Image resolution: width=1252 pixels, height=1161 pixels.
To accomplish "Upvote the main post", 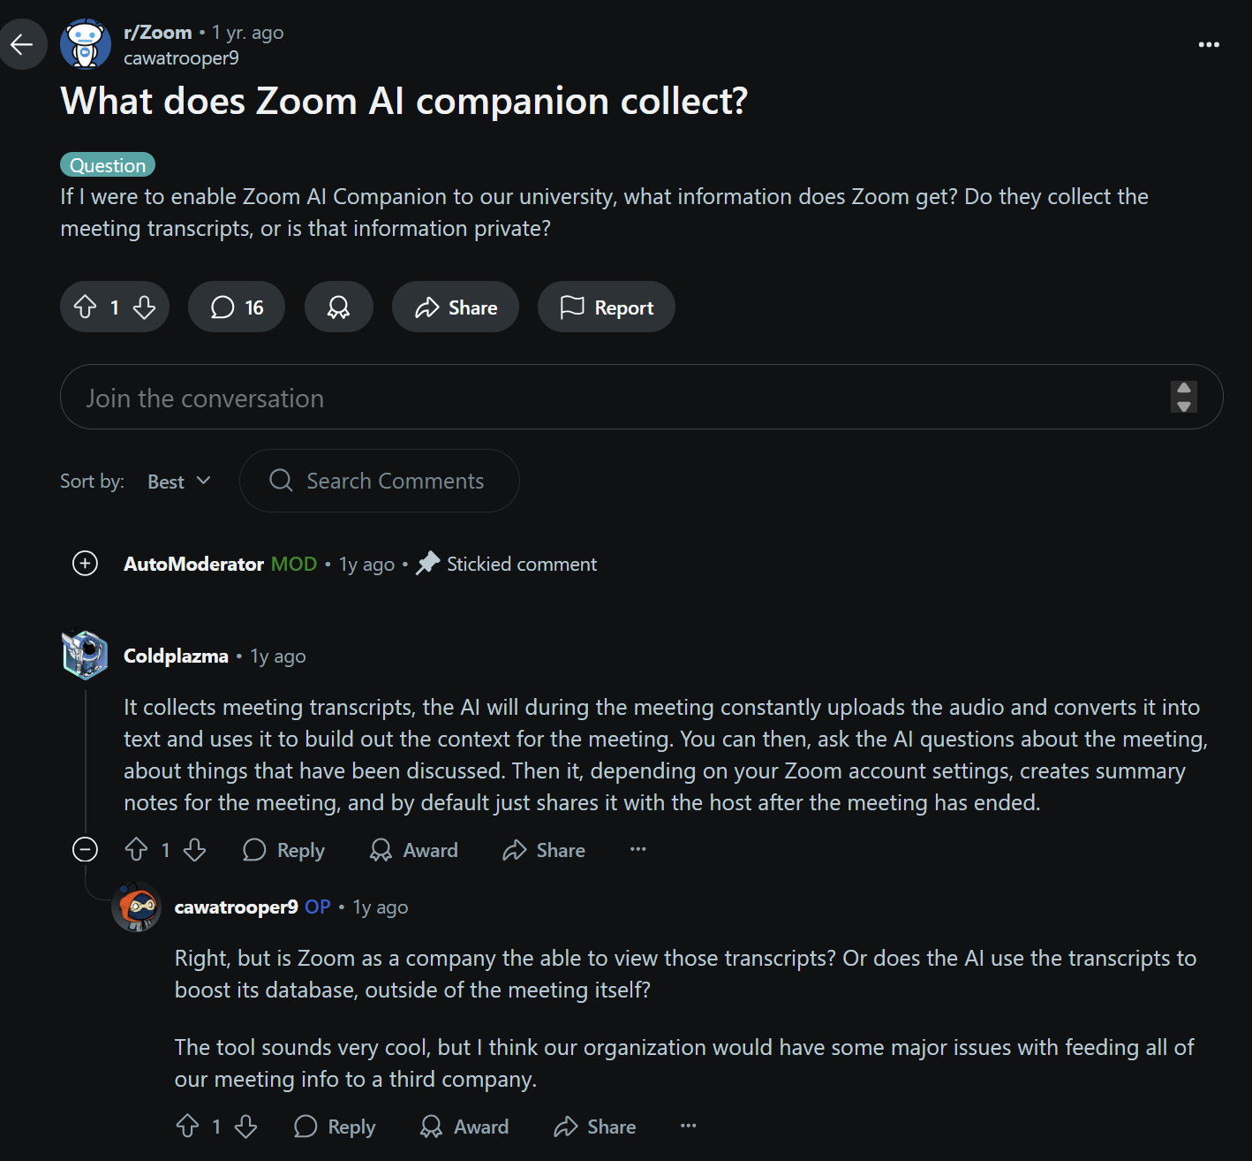I will pyautogui.click(x=86, y=307).
